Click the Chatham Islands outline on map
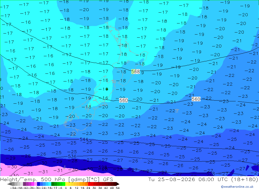 tap(177, 111)
